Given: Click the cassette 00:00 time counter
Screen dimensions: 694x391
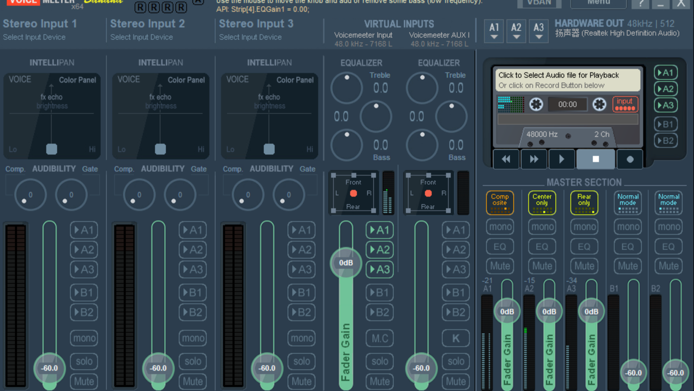Looking at the screenshot, I should [568, 104].
